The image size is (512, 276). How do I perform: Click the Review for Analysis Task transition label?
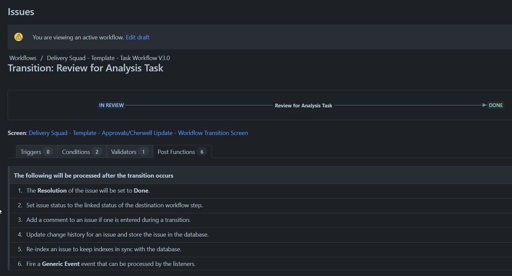pyautogui.click(x=303, y=105)
